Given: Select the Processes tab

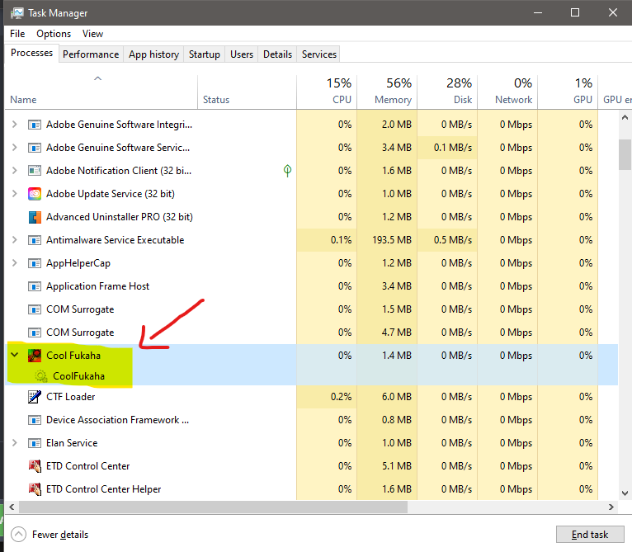Looking at the screenshot, I should coord(31,53).
